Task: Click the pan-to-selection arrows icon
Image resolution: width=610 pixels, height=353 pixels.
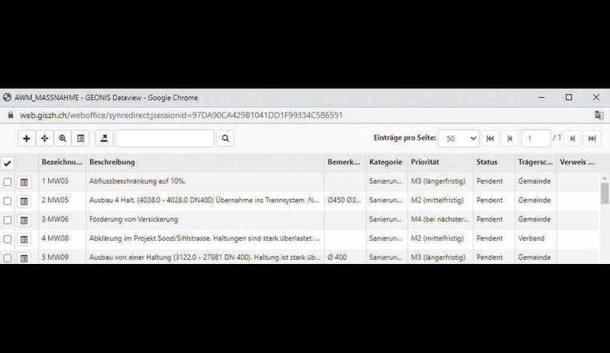Action: click(x=44, y=139)
